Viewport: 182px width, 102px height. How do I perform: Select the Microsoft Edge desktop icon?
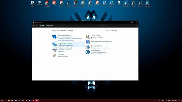click(x=111, y=4)
